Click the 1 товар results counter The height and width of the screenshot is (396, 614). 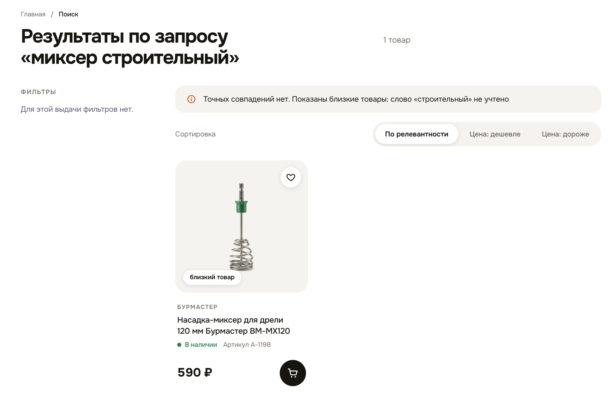pyautogui.click(x=397, y=40)
